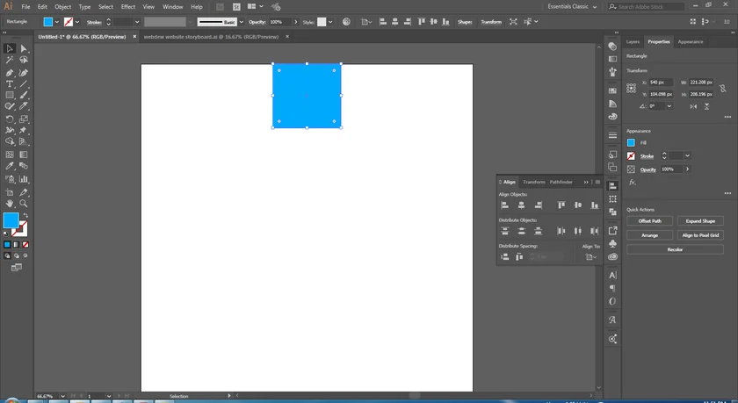This screenshot has height=403, width=738.
Task: Open the rotation angle dropdown in Transform
Action: pos(669,106)
